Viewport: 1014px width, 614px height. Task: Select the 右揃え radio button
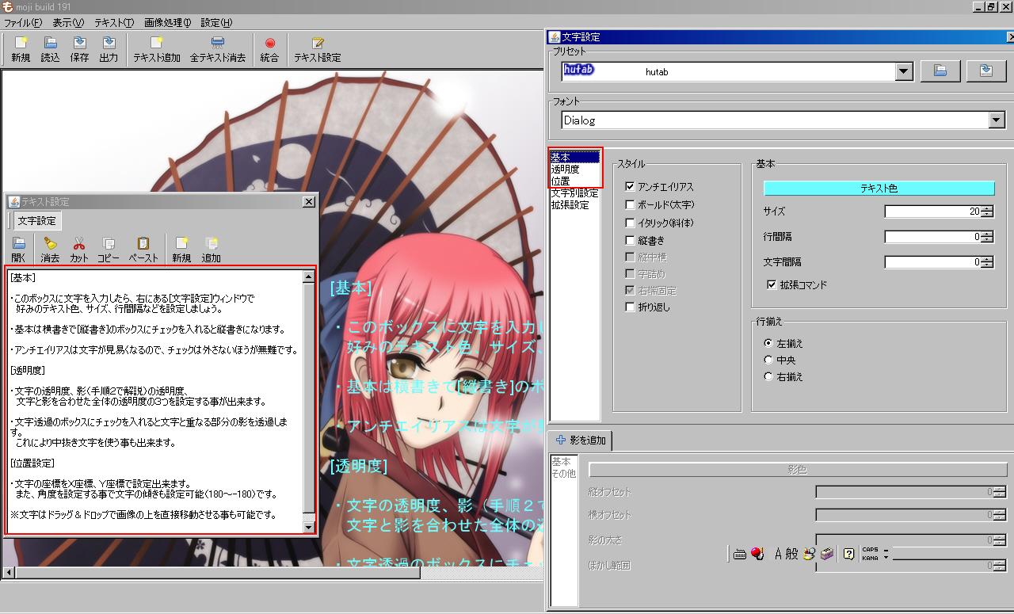click(x=768, y=376)
